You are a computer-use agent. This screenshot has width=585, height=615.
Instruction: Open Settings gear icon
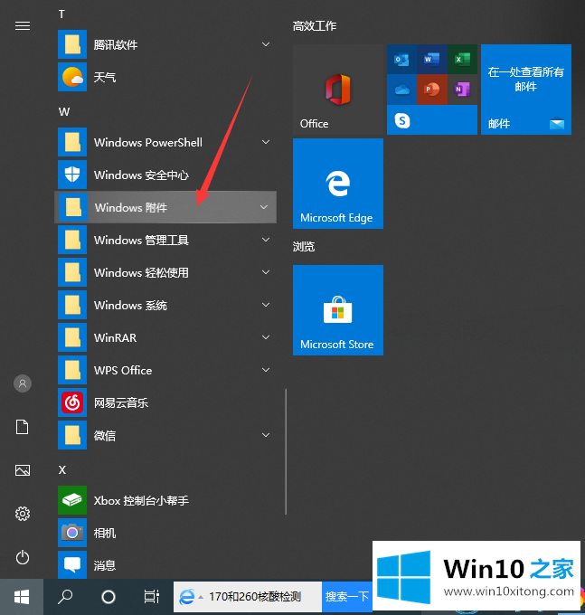click(23, 514)
